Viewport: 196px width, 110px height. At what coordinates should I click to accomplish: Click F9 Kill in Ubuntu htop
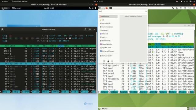[x=182, y=92]
